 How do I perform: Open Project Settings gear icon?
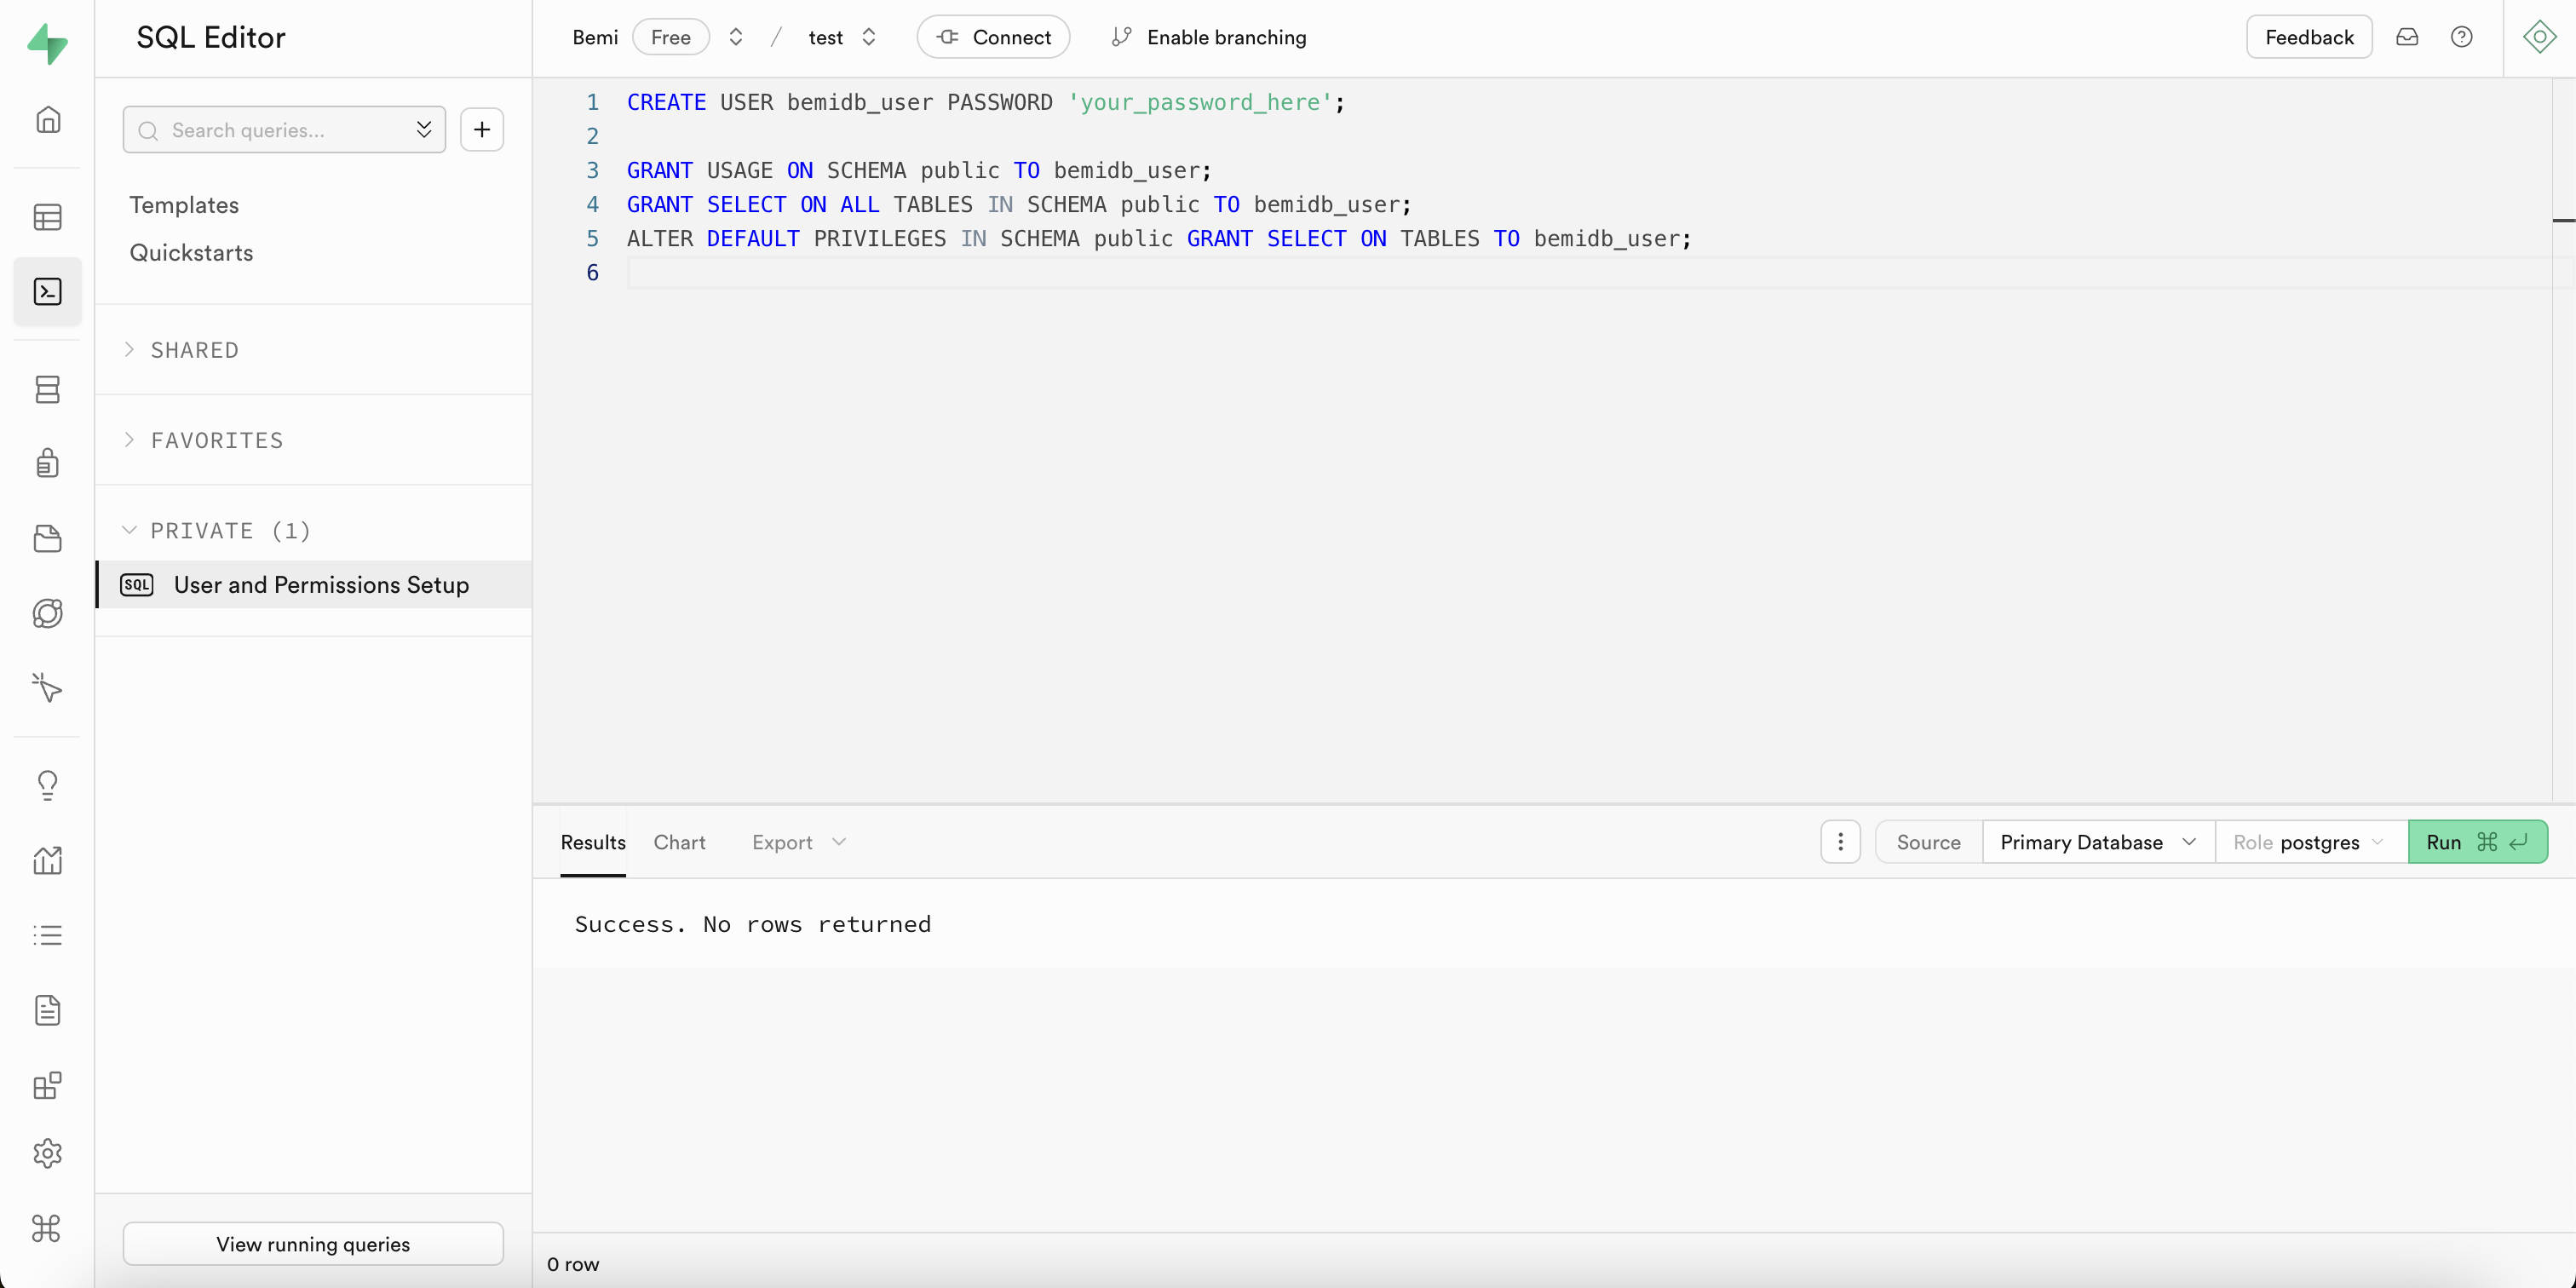[x=47, y=1153]
